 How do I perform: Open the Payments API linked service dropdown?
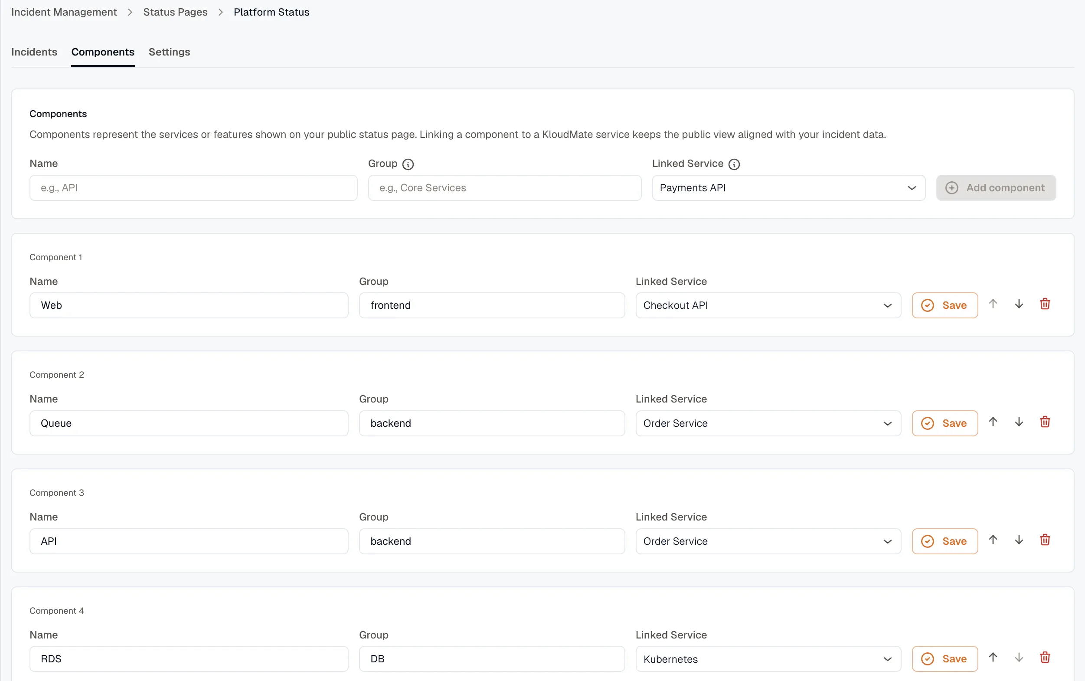[788, 188]
